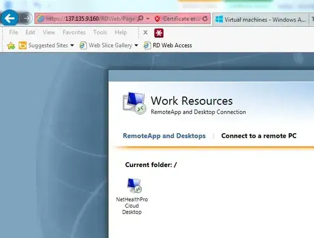Click the RD Web Access page icon
Screen dimensions: 314x238
coord(147,45)
